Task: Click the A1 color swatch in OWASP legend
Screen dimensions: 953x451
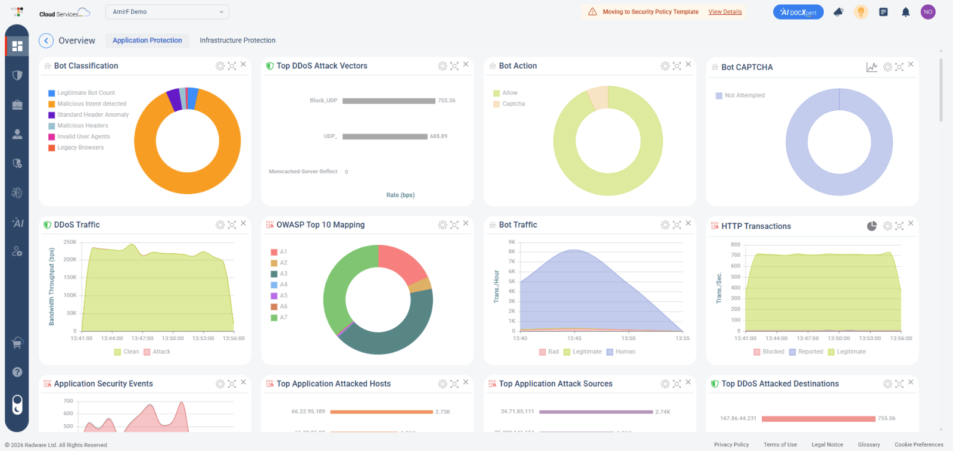Action: (274, 253)
